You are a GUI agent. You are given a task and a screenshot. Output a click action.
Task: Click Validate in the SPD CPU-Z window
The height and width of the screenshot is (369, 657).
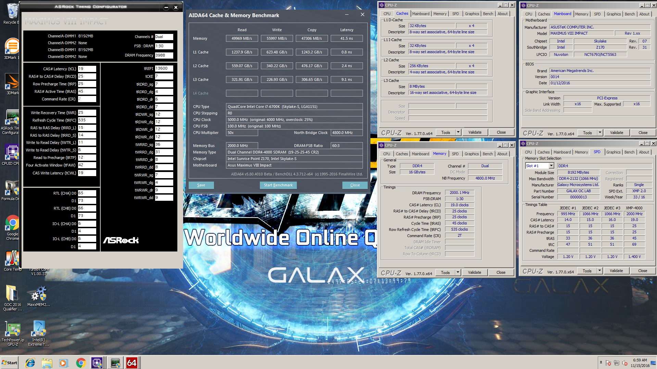[616, 271]
